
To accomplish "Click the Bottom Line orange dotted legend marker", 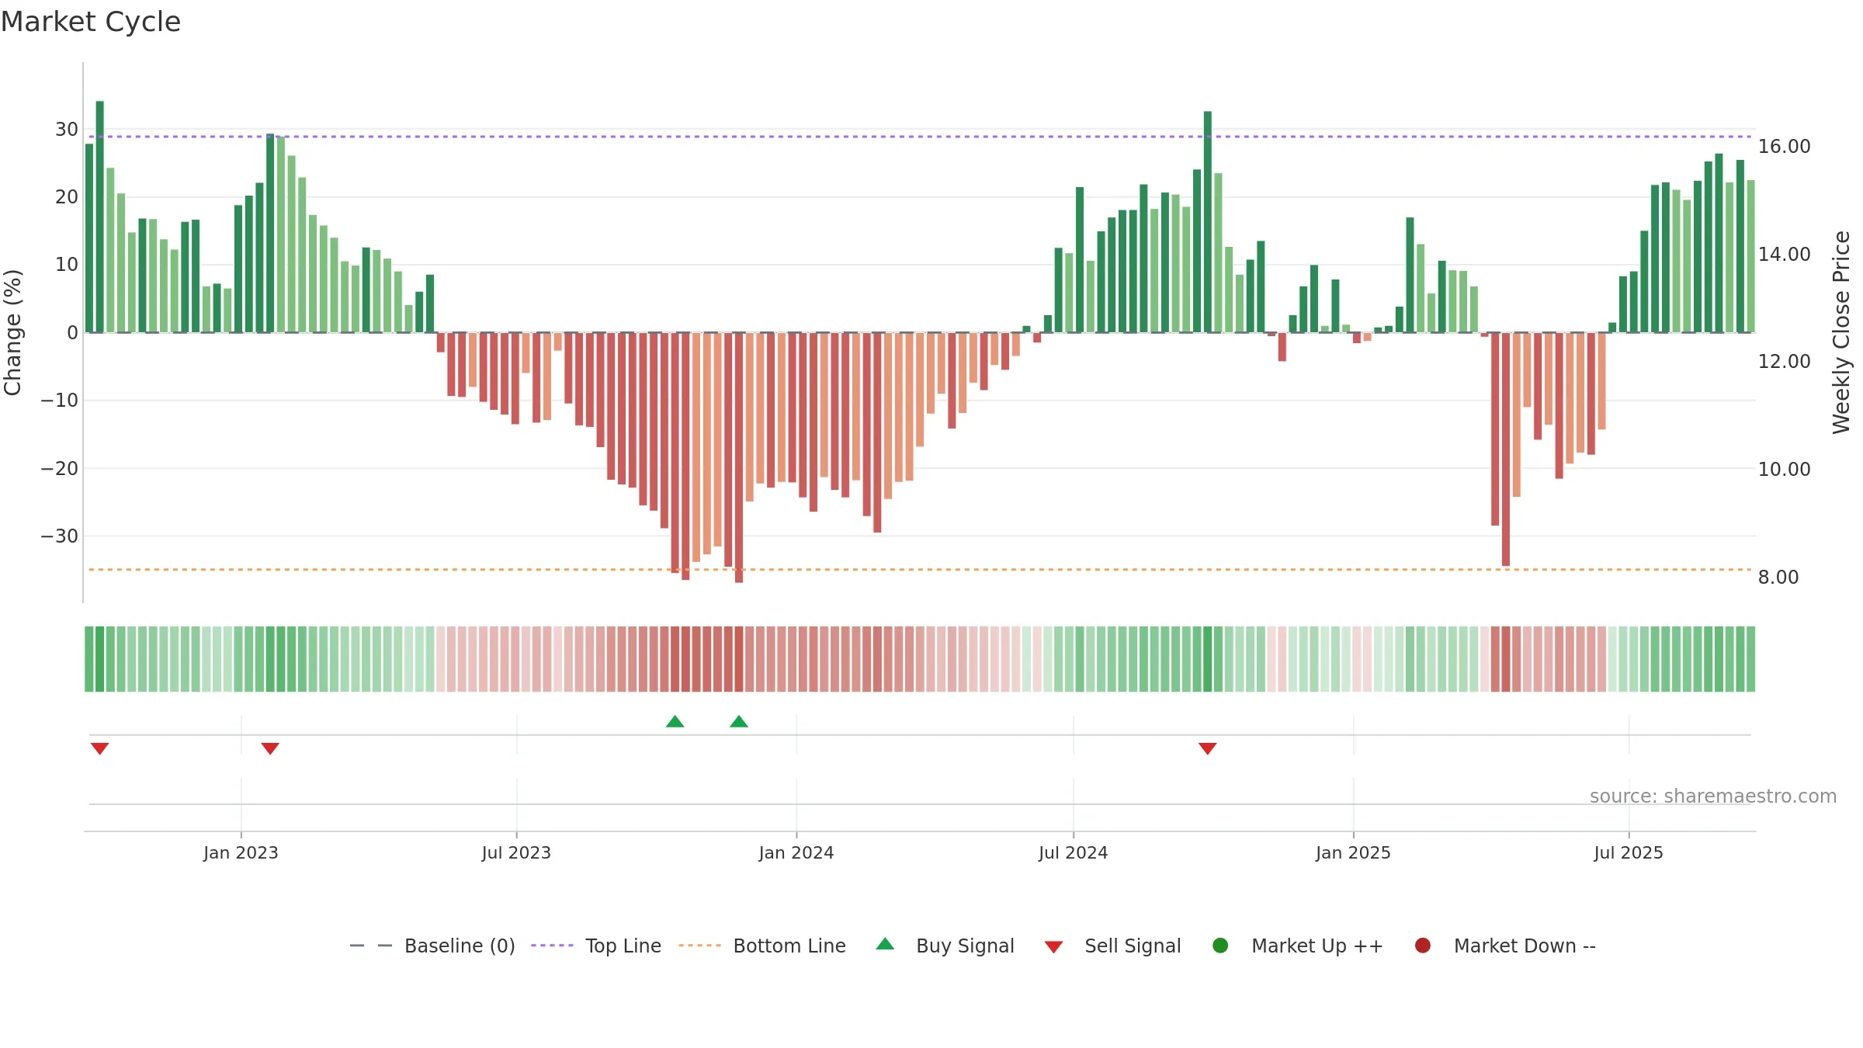I will tap(699, 946).
